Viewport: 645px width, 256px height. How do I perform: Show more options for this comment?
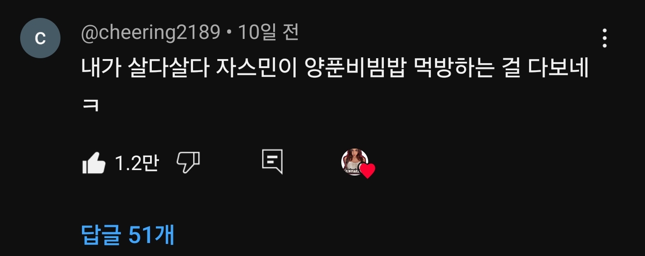[x=605, y=38]
